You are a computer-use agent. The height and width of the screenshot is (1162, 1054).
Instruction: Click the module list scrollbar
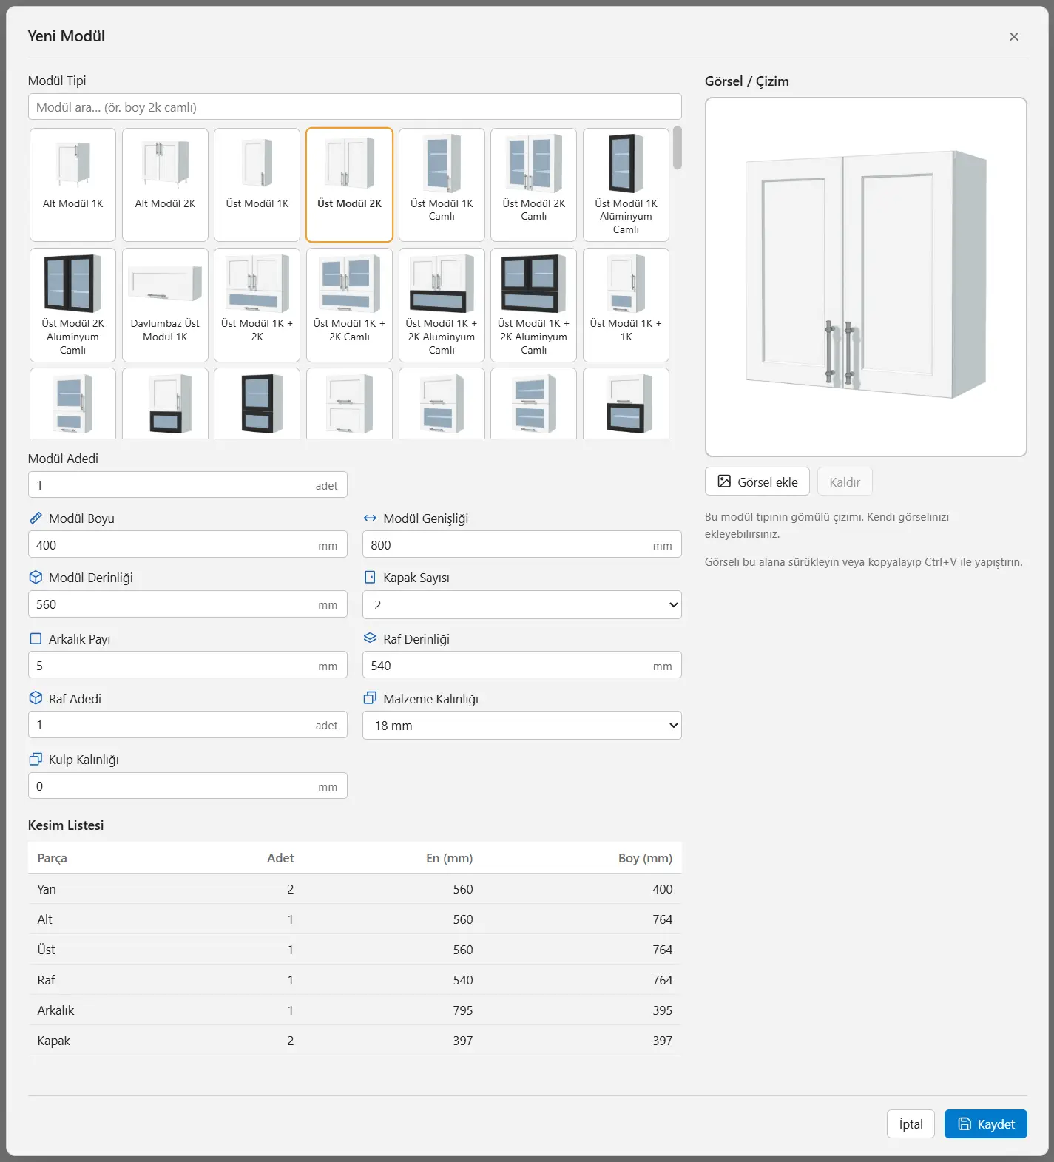tap(678, 148)
